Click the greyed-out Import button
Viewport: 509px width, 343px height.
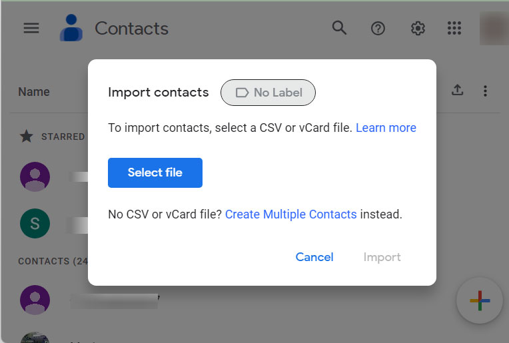coord(382,257)
